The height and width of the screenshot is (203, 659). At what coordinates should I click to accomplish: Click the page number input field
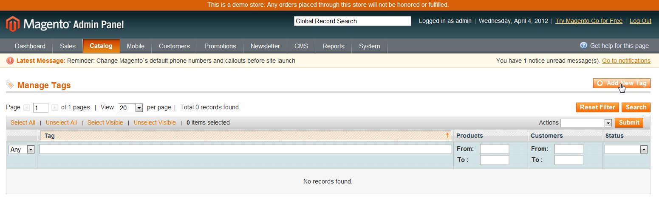pyautogui.click(x=41, y=108)
